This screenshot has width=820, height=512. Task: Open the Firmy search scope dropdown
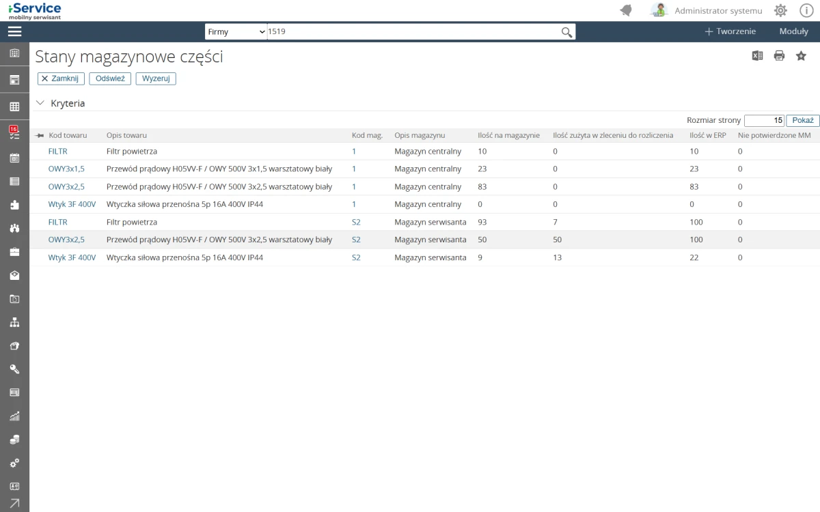click(236, 32)
